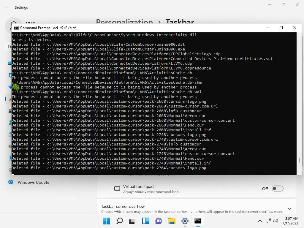Click line ending CDPGlobalSettings.cdp
This screenshot has width=304, height=228.
[x=116, y=54]
